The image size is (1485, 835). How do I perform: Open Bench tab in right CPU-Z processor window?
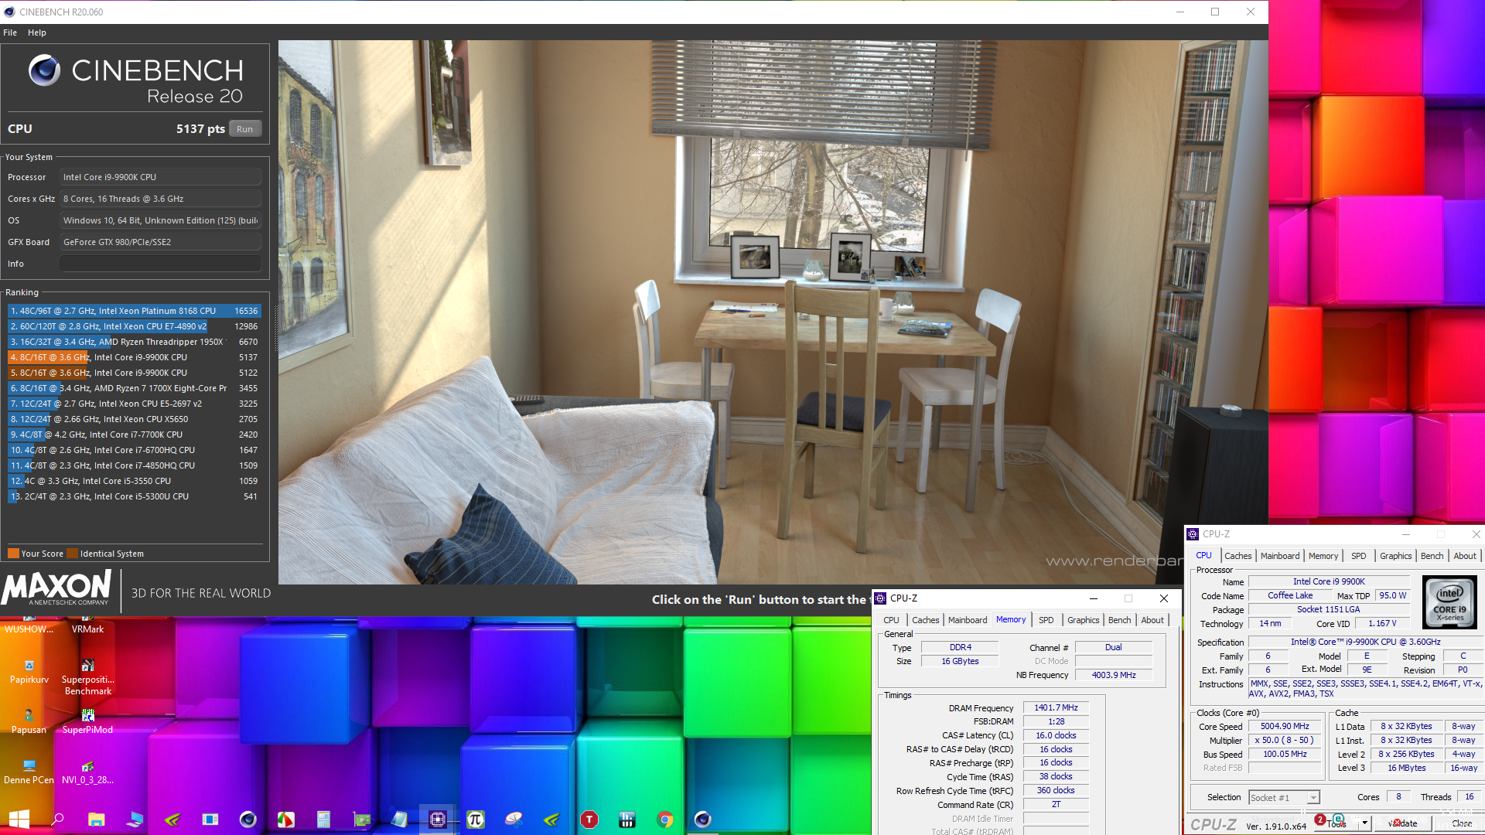(x=1432, y=556)
